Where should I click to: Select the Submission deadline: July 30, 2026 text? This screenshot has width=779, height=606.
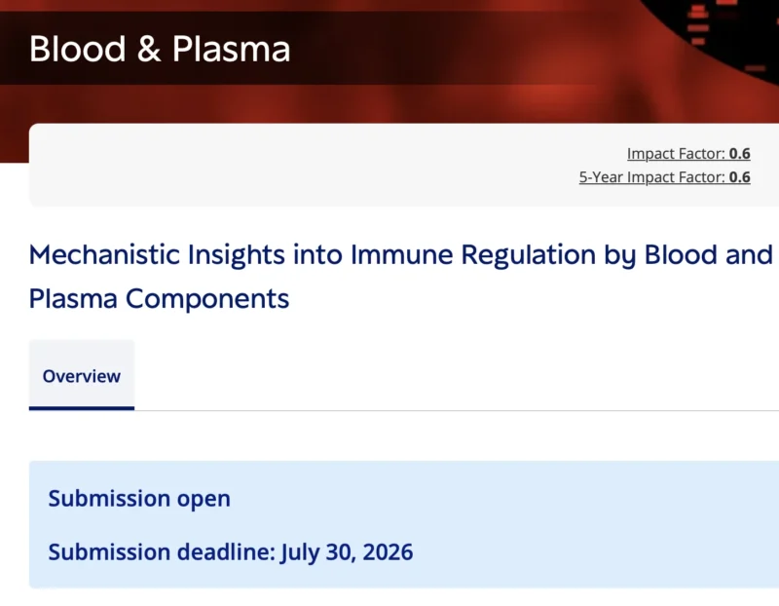point(230,551)
